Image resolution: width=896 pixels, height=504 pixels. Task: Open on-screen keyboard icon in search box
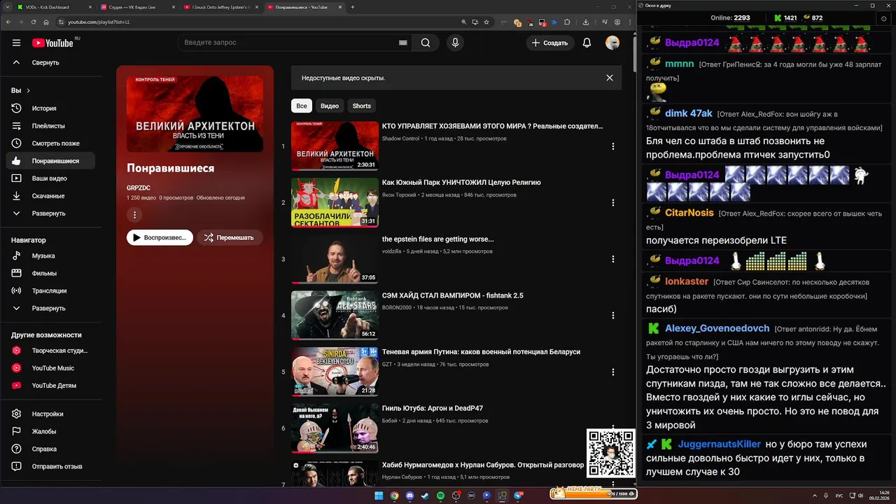(x=403, y=43)
